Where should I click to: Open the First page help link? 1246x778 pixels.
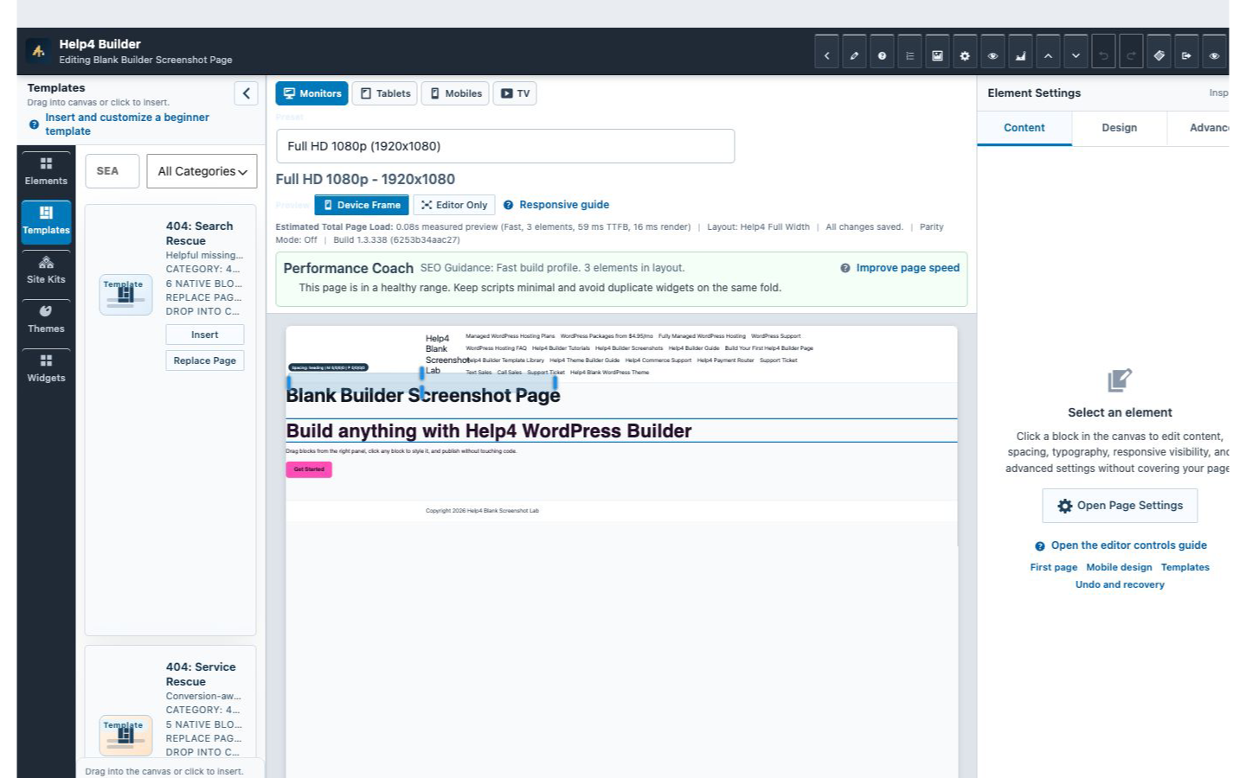pyautogui.click(x=1053, y=567)
